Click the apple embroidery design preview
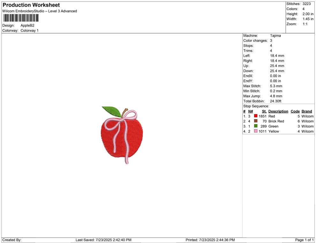Image resolution: width=316 pixels, height=243 pixels. [122, 135]
